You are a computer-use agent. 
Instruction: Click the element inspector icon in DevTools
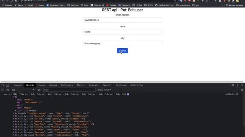(x=3, y=85)
